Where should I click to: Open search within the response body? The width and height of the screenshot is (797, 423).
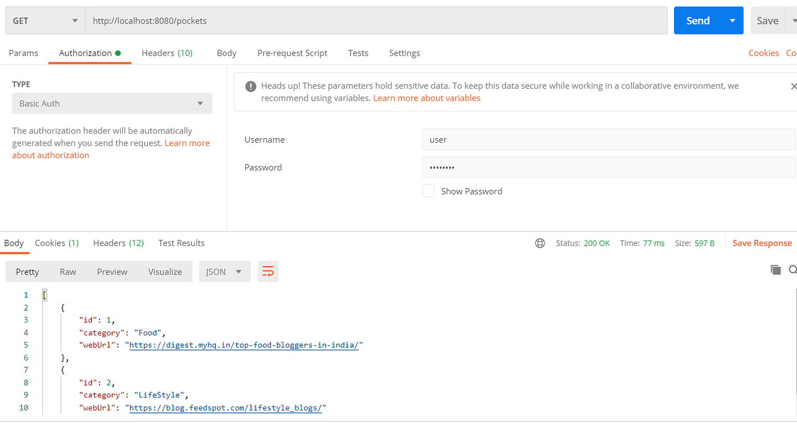point(792,269)
